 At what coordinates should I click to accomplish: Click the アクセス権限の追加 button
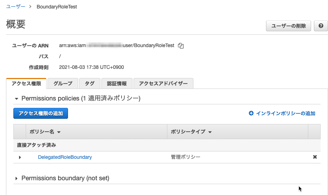41,113
